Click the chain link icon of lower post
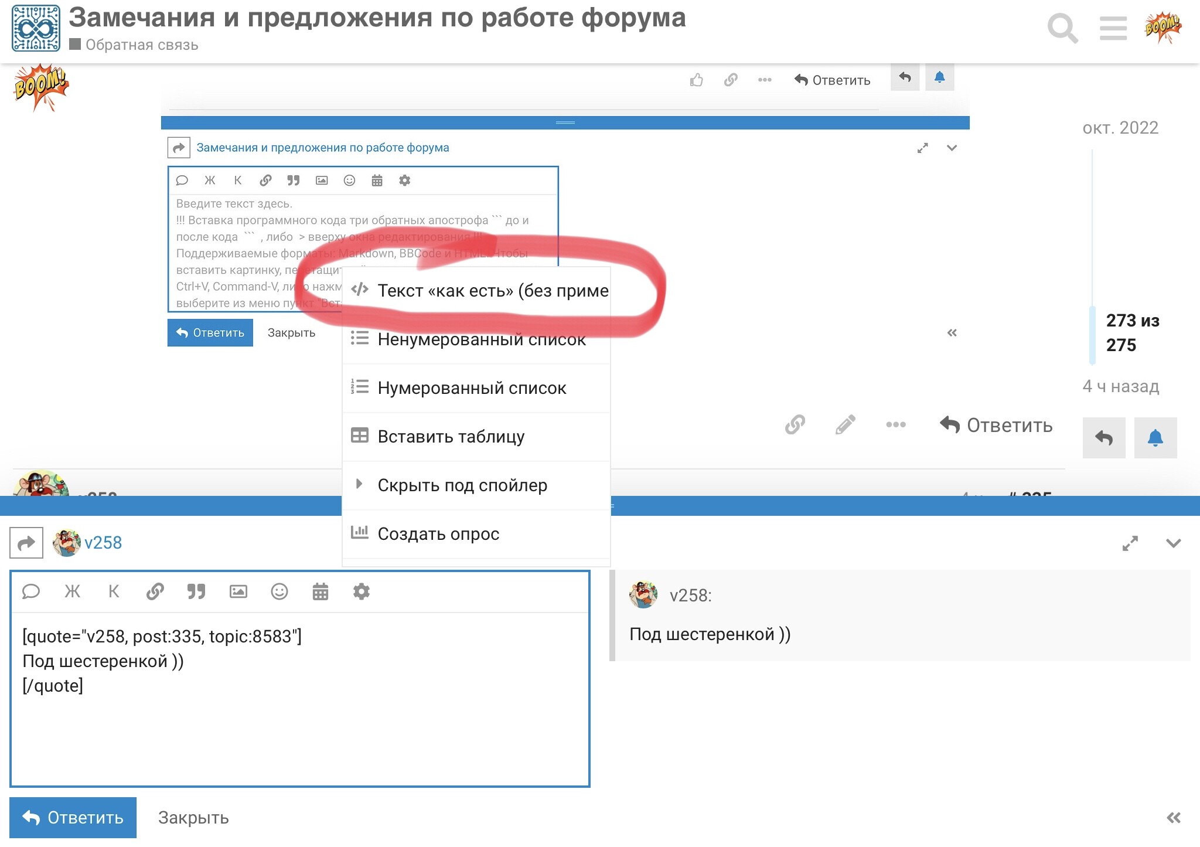 pos(795,424)
